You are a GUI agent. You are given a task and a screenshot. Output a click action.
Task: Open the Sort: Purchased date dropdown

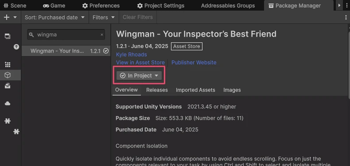[x=54, y=17]
